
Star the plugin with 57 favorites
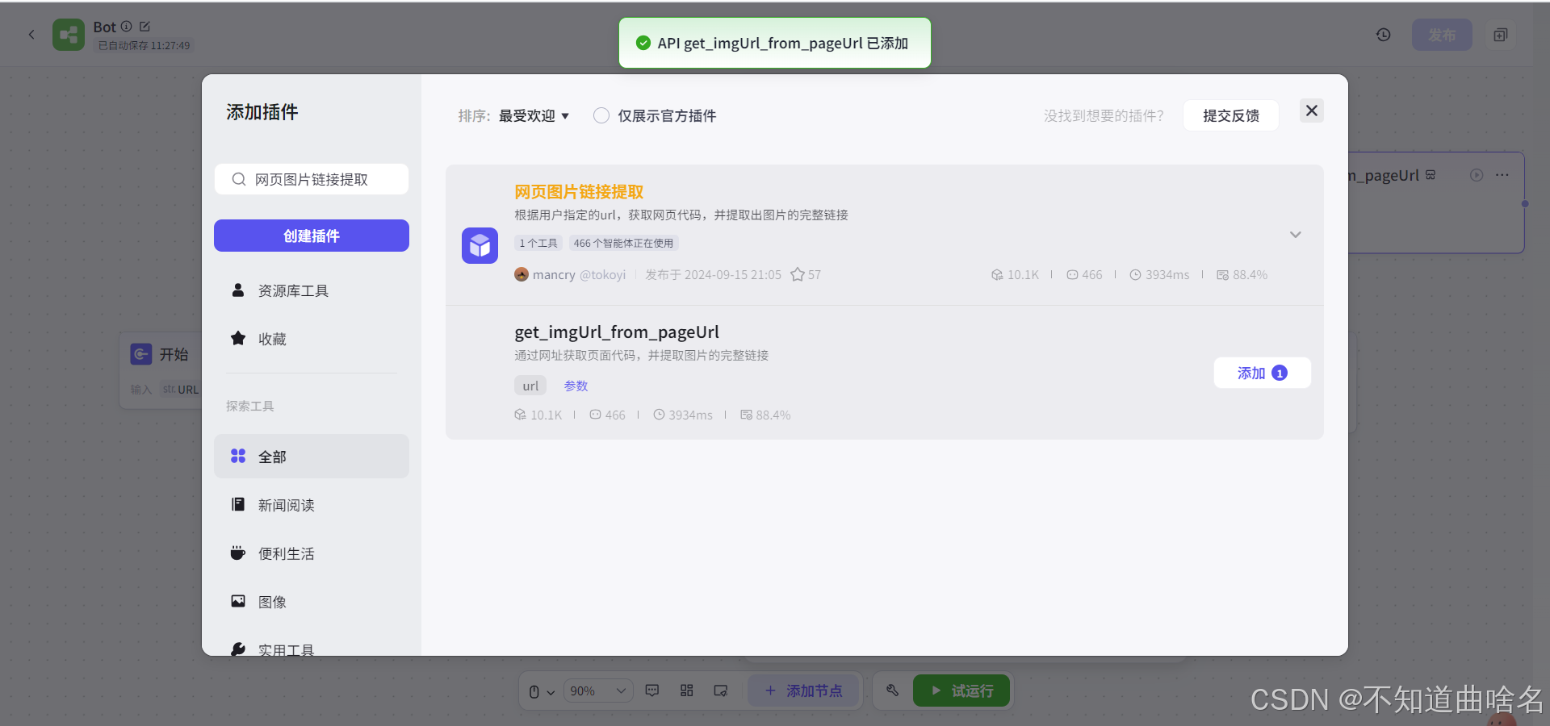click(798, 274)
